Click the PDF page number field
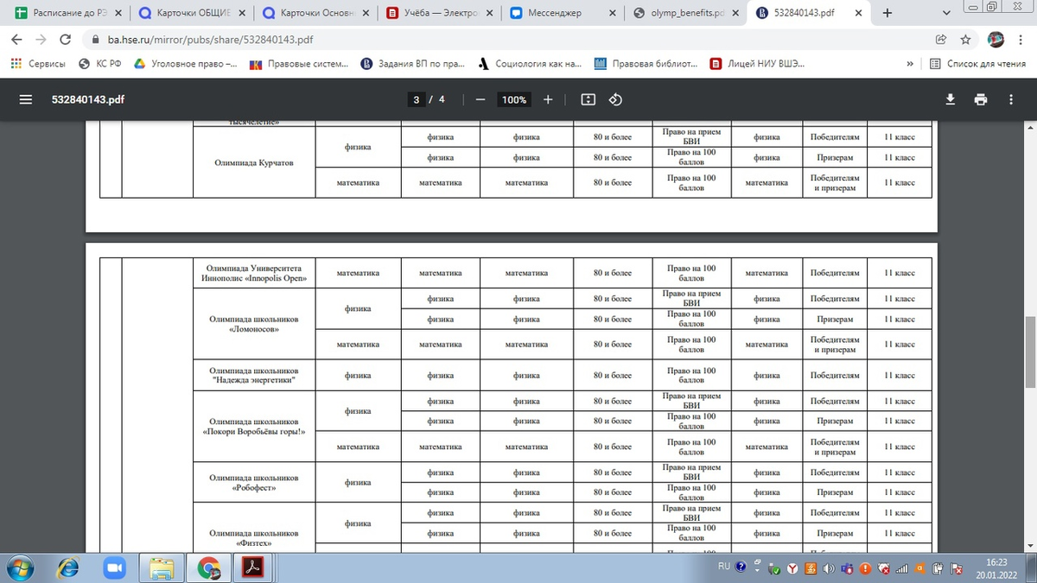The height and width of the screenshot is (583, 1037). (x=417, y=99)
